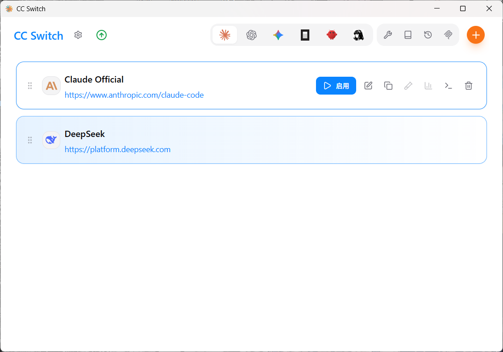503x352 pixels.
Task: Click the test-tube icon for Claude Official
Action: pos(408,86)
